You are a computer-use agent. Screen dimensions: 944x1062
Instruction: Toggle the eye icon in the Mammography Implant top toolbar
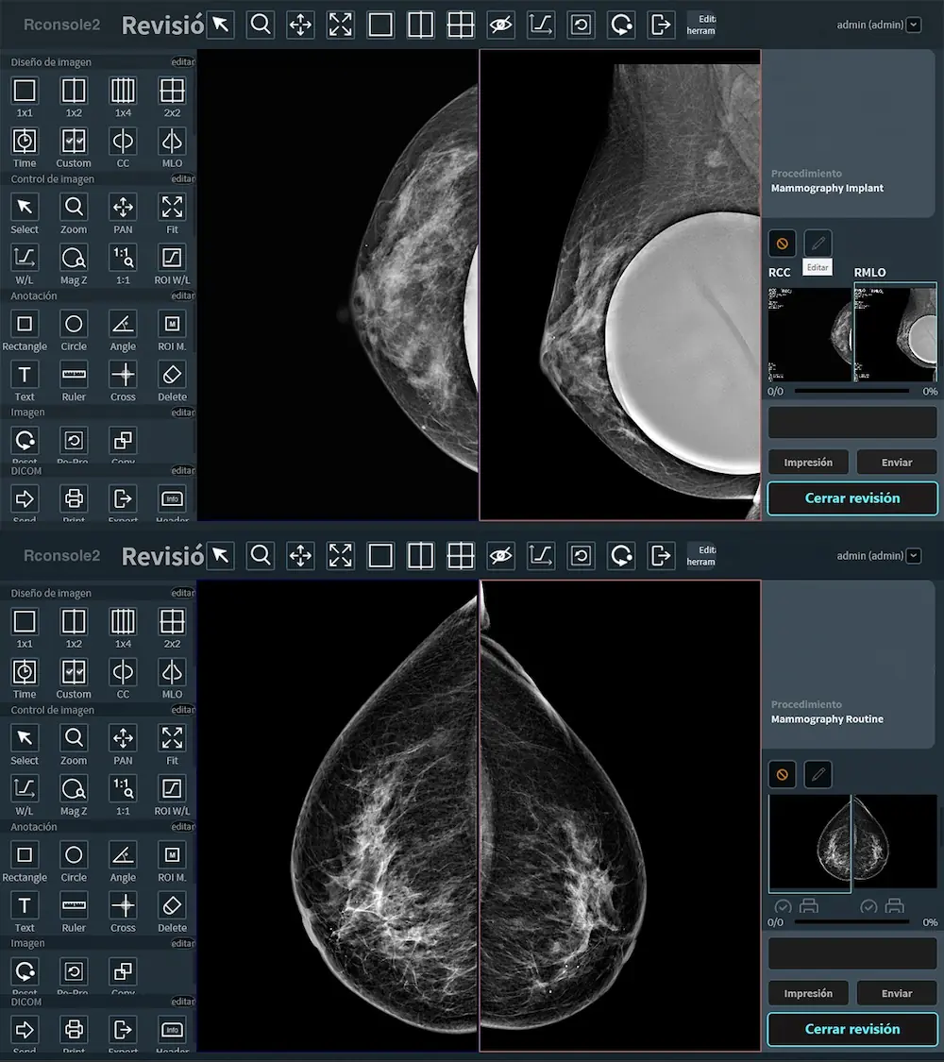(x=500, y=25)
